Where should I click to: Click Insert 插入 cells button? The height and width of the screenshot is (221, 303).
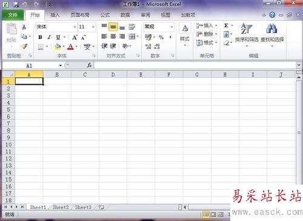pos(207,25)
